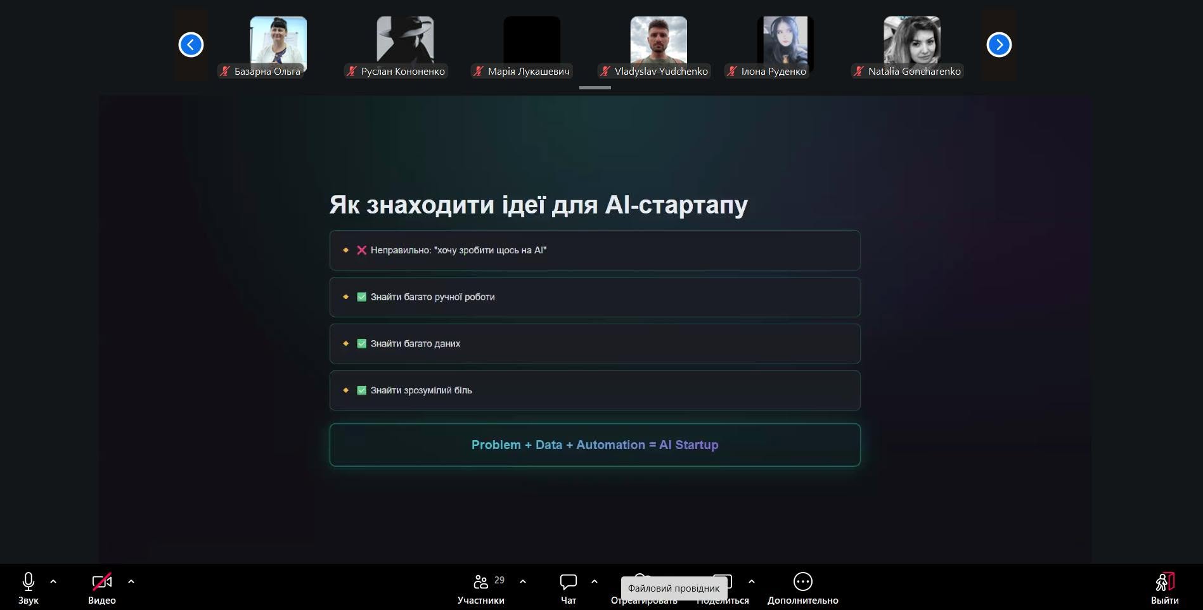1203x610 pixels.
Task: Click muted mic icon of Natalia Goncharenko
Action: [x=859, y=72]
